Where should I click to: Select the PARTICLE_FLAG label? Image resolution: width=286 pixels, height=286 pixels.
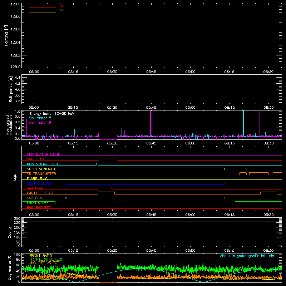[x=40, y=193]
